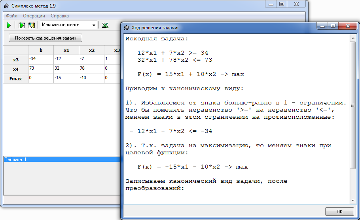Click cell -15 in row Fmax
This screenshot has height=220, width=360.
(x=66, y=78)
